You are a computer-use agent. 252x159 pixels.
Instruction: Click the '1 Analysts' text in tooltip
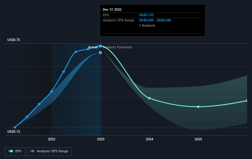click(147, 25)
